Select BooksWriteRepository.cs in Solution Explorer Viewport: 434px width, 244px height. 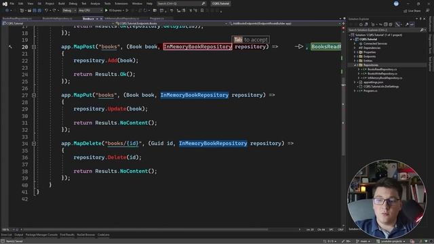pyautogui.click(x=382, y=74)
